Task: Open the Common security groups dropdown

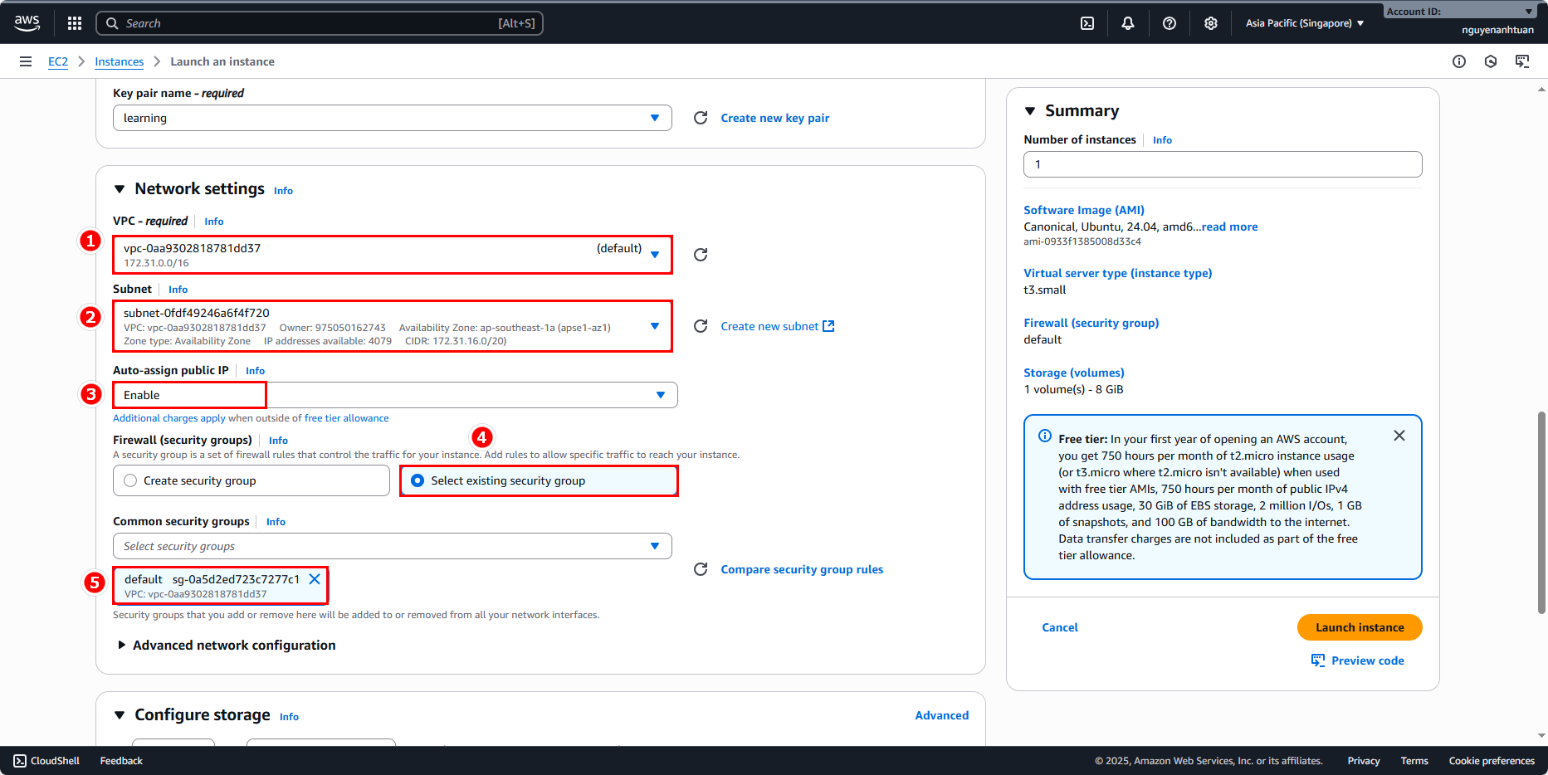Action: click(x=392, y=546)
